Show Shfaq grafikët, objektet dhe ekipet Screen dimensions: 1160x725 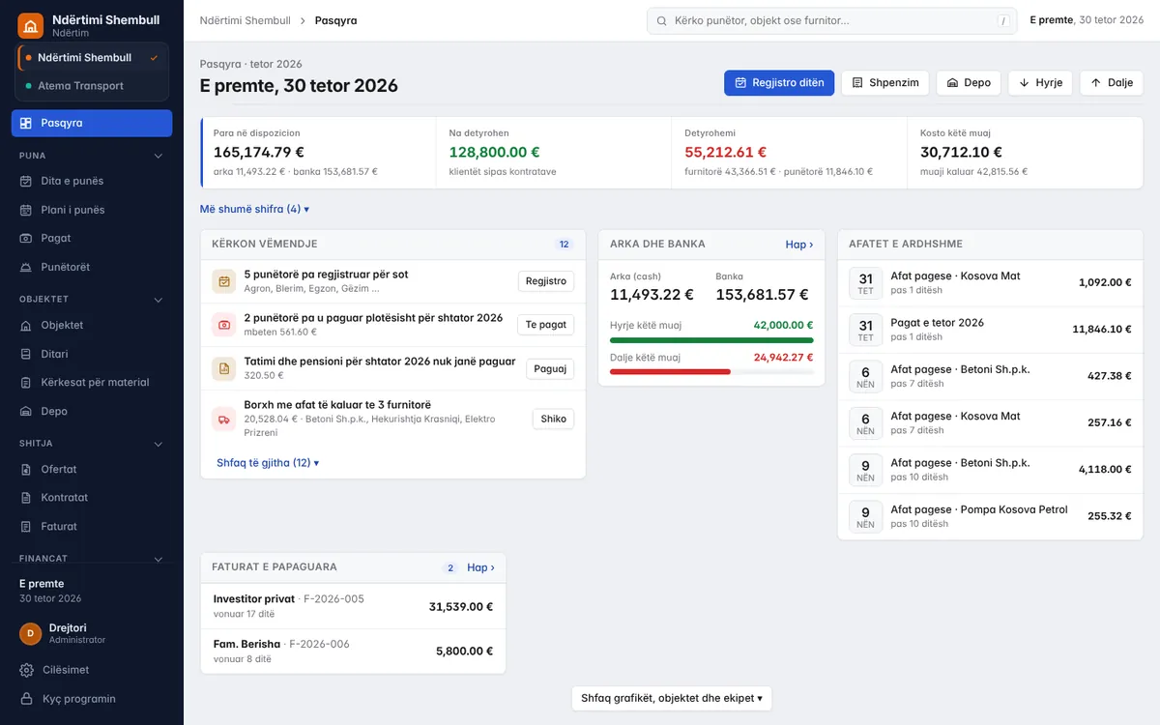coord(672,698)
